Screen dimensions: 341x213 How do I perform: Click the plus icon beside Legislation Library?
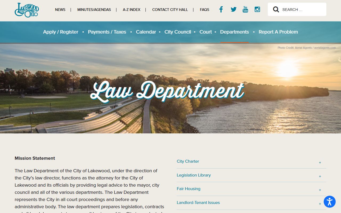point(320,176)
